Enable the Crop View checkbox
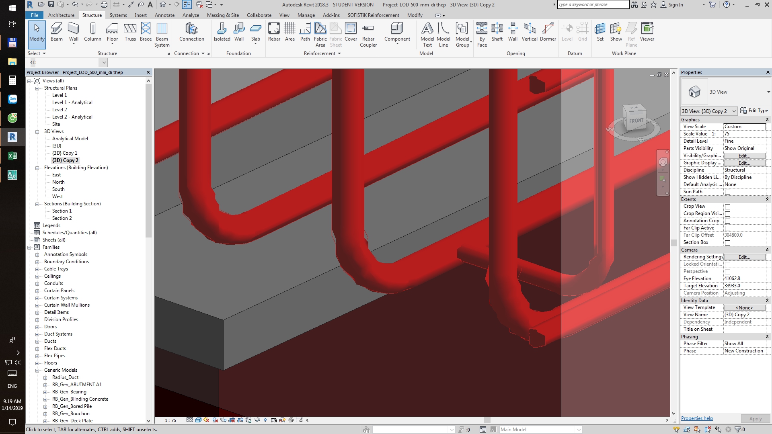Image resolution: width=772 pixels, height=434 pixels. click(727, 206)
